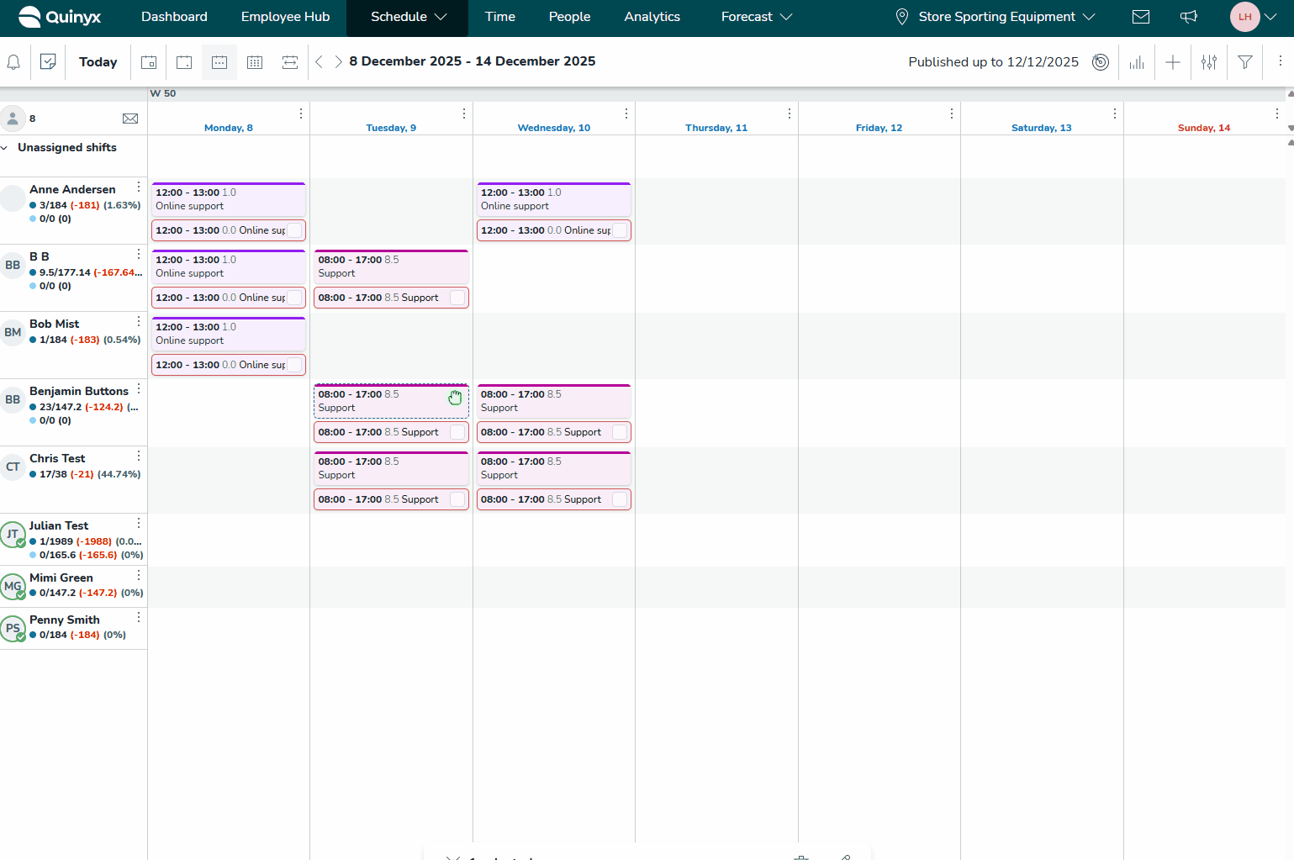The height and width of the screenshot is (860, 1294).
Task: Click Penny Smith's PS avatar
Action: click(x=13, y=628)
